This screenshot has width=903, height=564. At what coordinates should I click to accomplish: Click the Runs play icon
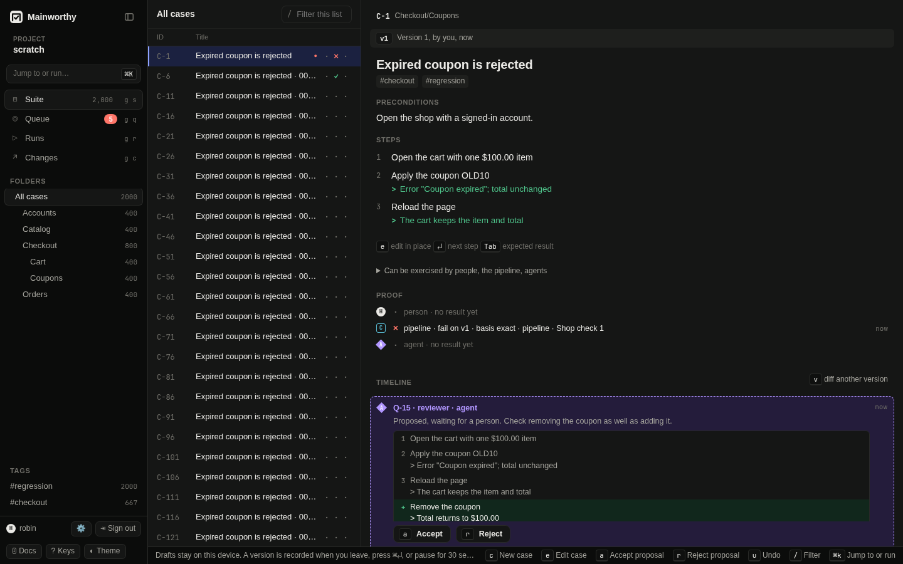tap(15, 138)
